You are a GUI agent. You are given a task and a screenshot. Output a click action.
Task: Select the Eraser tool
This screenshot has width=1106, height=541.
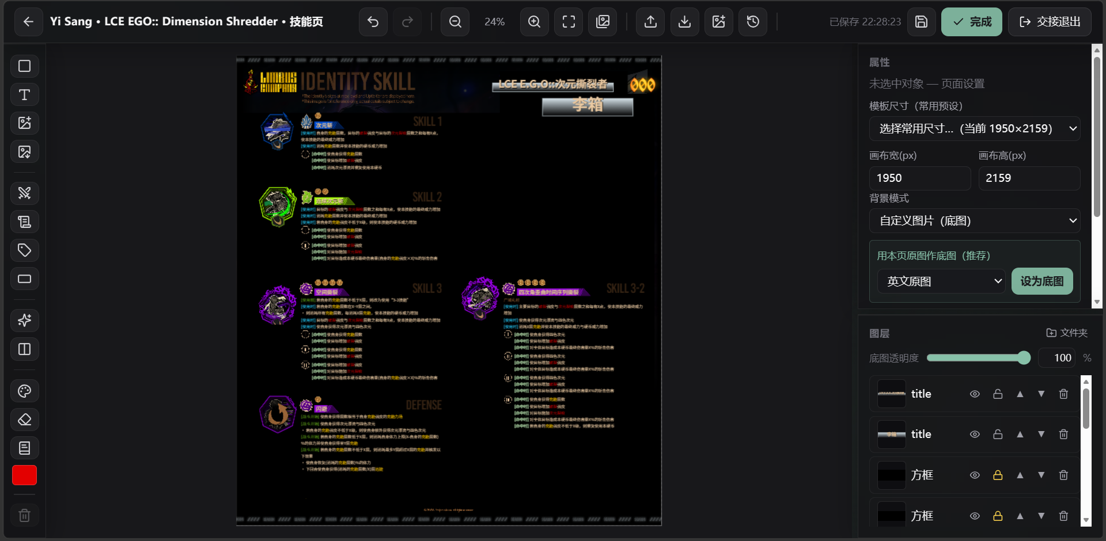(25, 420)
